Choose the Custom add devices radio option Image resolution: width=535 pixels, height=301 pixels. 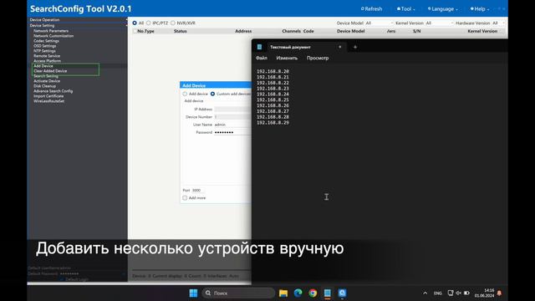212,94
